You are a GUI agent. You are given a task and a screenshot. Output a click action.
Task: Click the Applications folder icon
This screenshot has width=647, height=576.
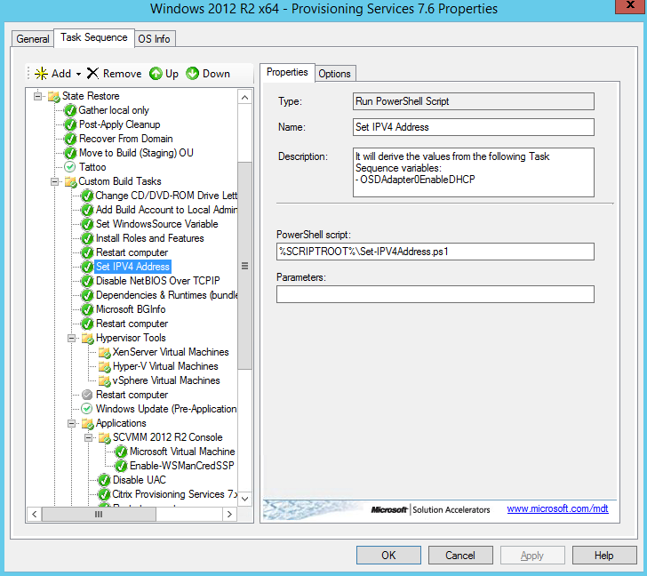pyautogui.click(x=87, y=424)
